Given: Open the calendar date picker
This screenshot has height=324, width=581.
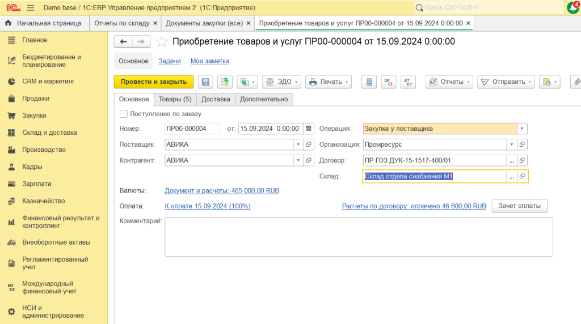Looking at the screenshot, I should click(x=309, y=129).
